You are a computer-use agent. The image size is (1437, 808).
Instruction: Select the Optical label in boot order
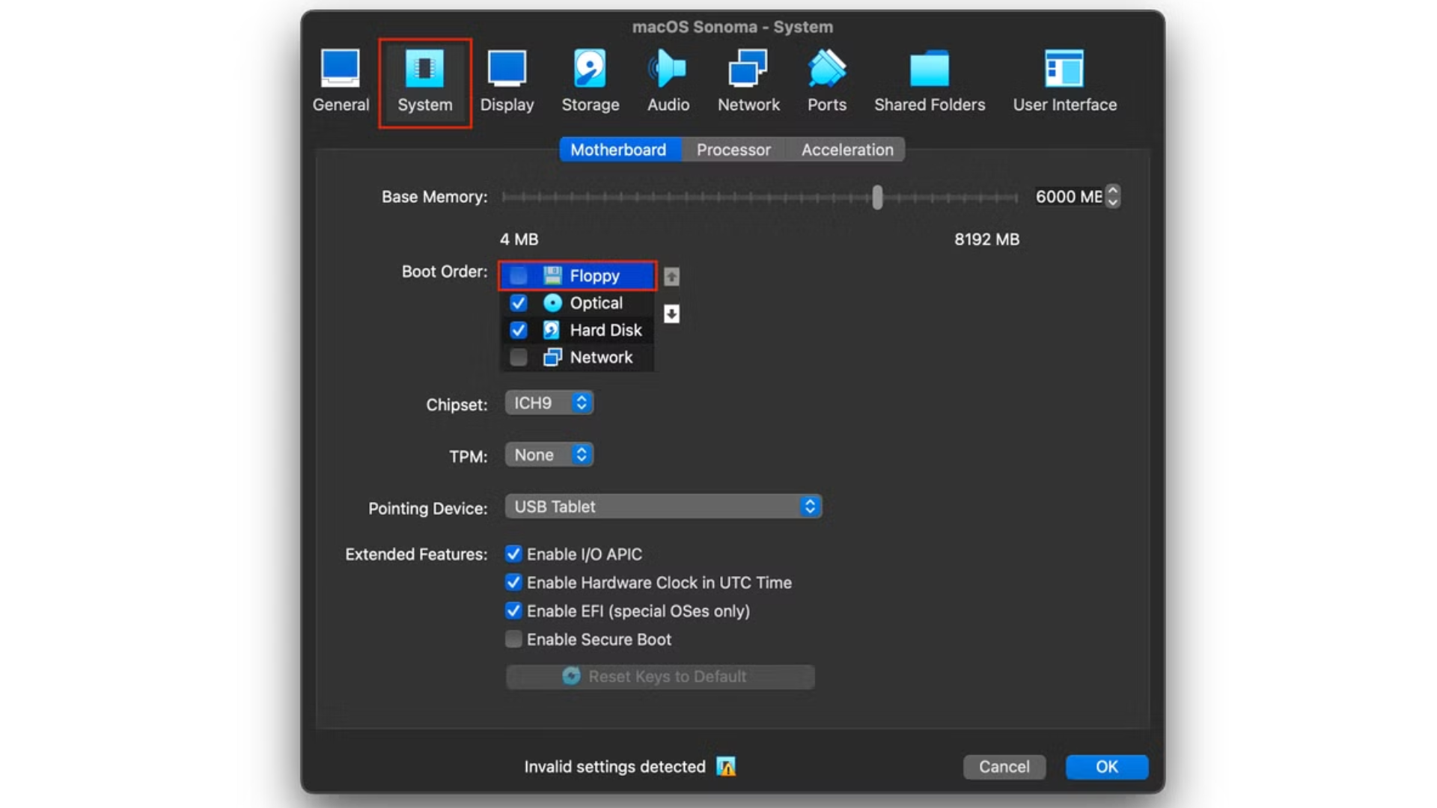point(596,303)
